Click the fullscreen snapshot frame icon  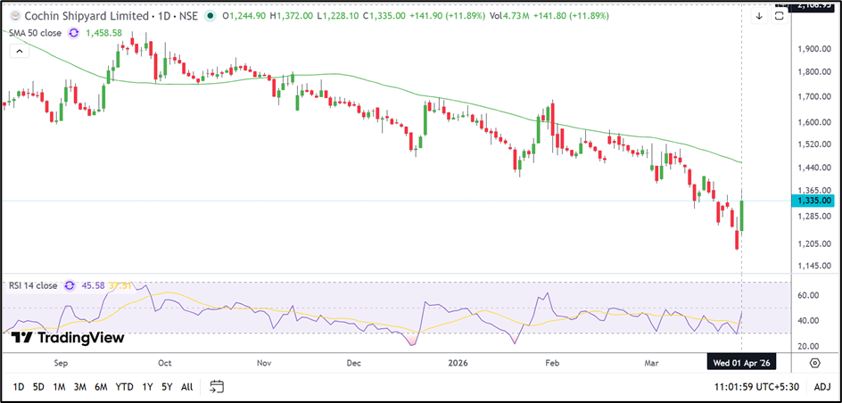[780, 15]
